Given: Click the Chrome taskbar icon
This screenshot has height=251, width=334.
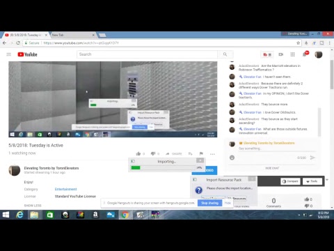Looking at the screenshot, I should coord(125,215).
